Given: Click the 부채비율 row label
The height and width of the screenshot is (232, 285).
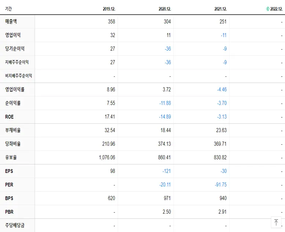Looking at the screenshot, I should point(13,130).
